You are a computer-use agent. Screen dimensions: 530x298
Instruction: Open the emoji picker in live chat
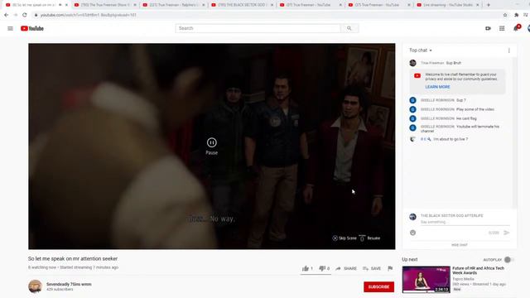click(412, 233)
